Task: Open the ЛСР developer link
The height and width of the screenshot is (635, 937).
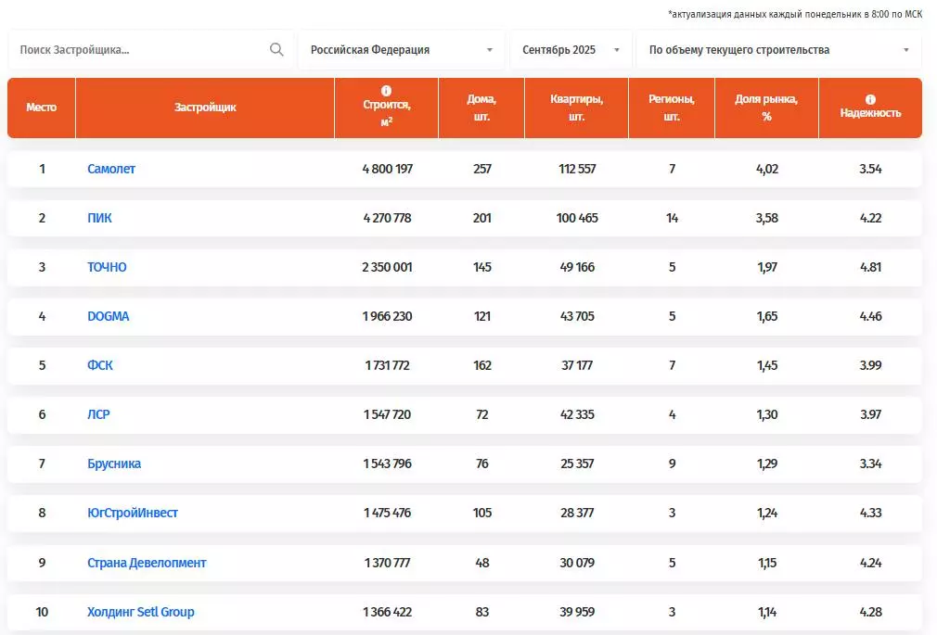Action: tap(98, 414)
